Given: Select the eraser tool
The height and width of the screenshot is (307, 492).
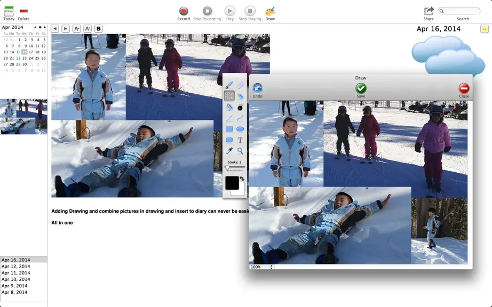Looking at the screenshot, I should click(240, 85).
